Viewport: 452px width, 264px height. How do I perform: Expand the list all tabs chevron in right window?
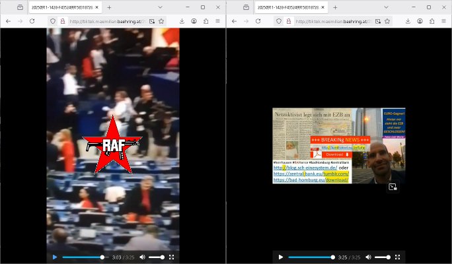coord(386,7)
